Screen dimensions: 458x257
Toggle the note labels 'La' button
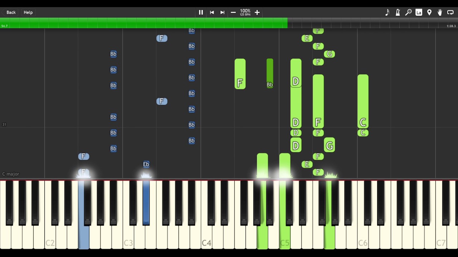(419, 12)
